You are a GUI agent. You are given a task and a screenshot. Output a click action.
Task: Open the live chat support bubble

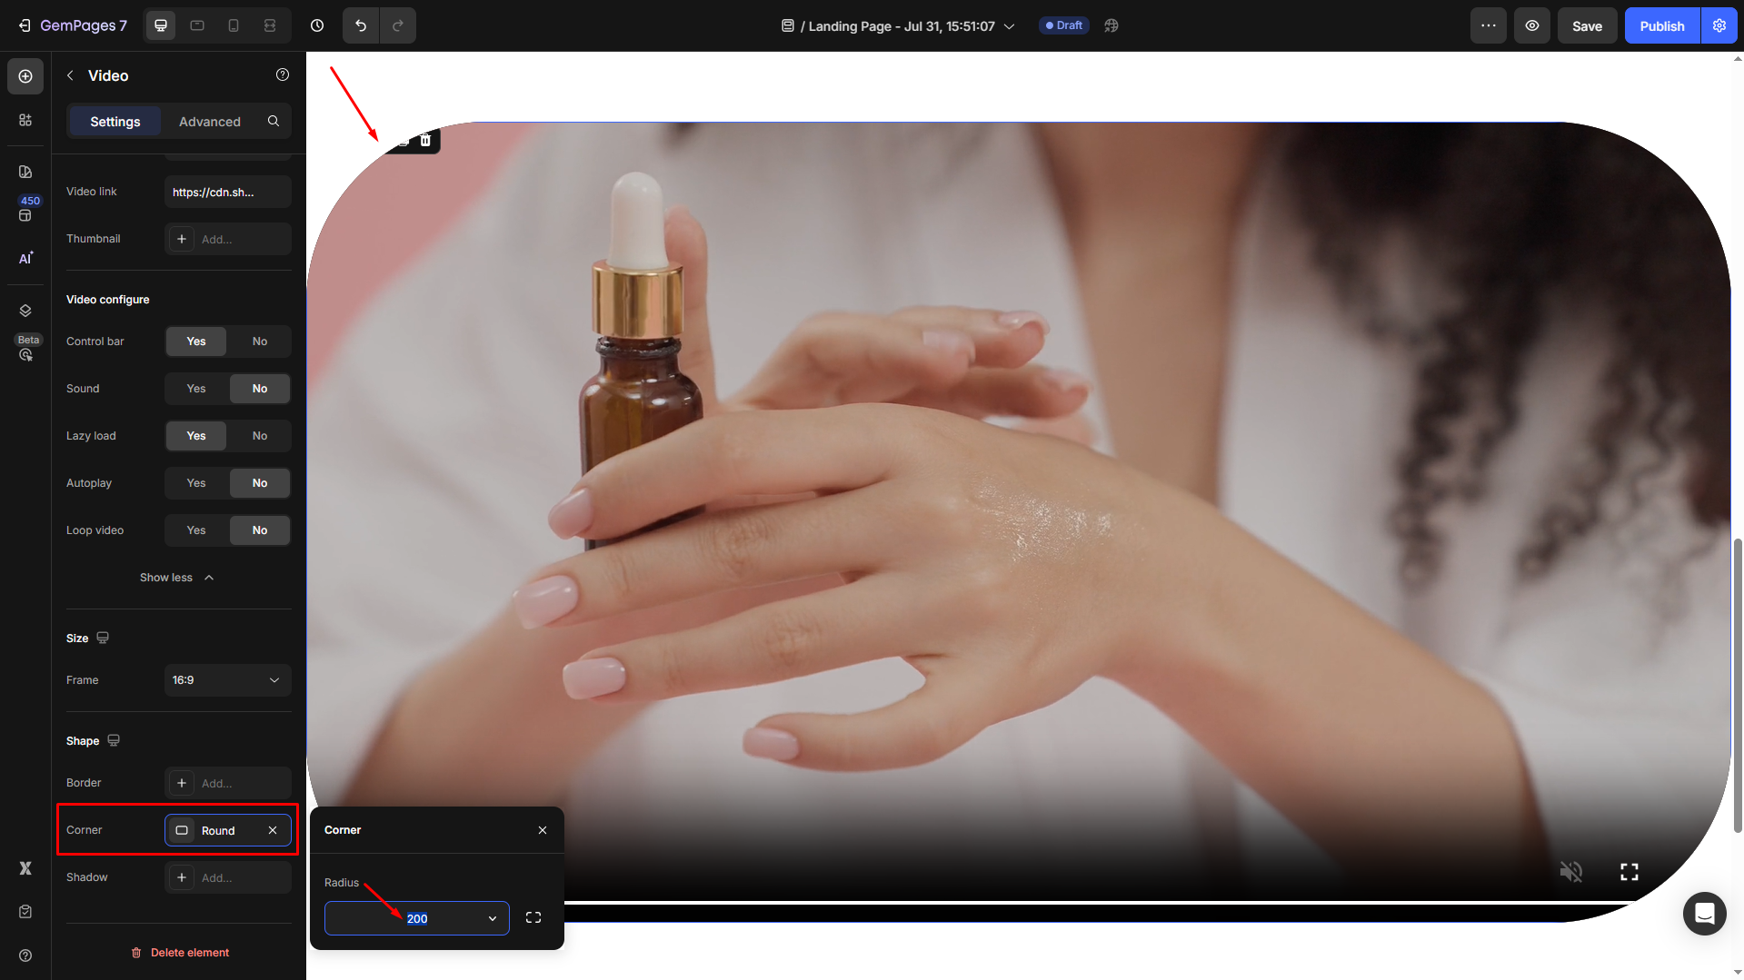[1704, 913]
